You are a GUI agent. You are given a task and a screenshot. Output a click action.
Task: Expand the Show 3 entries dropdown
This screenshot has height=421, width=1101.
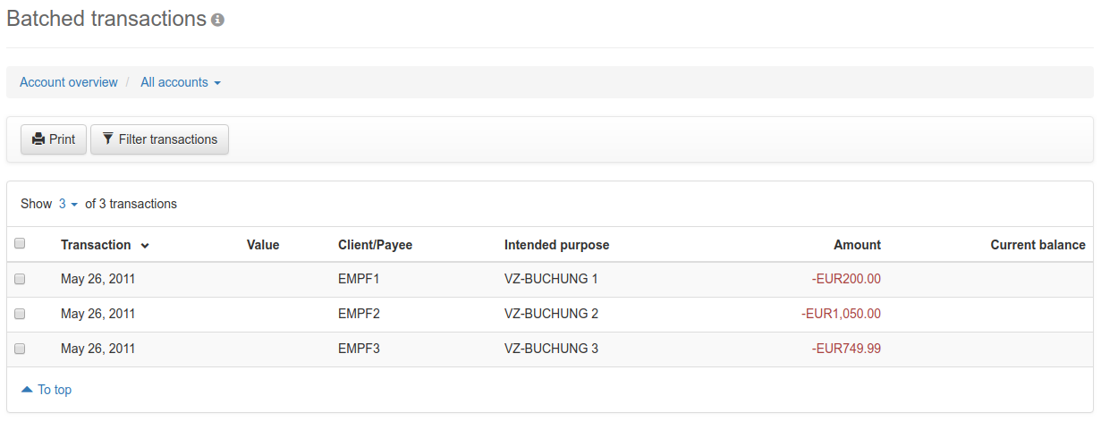(x=68, y=204)
